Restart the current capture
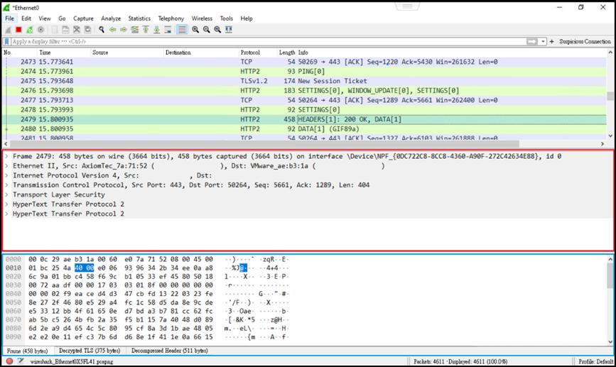The height and width of the screenshot is (367, 616). pyautogui.click(x=29, y=30)
